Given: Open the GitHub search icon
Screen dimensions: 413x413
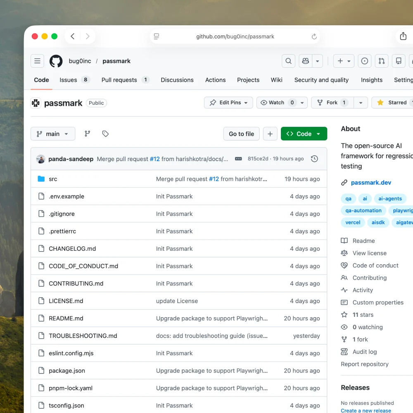Looking at the screenshot, I should click(288, 61).
